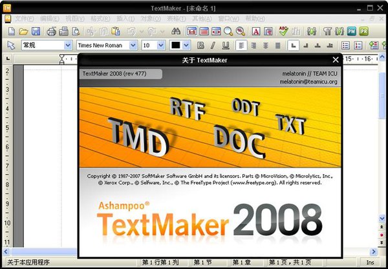Open the 编辑(E) menu
The width and height of the screenshot is (388, 269).
coord(50,19)
